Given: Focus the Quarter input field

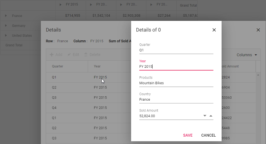Looking at the screenshot, I should tap(176, 50).
